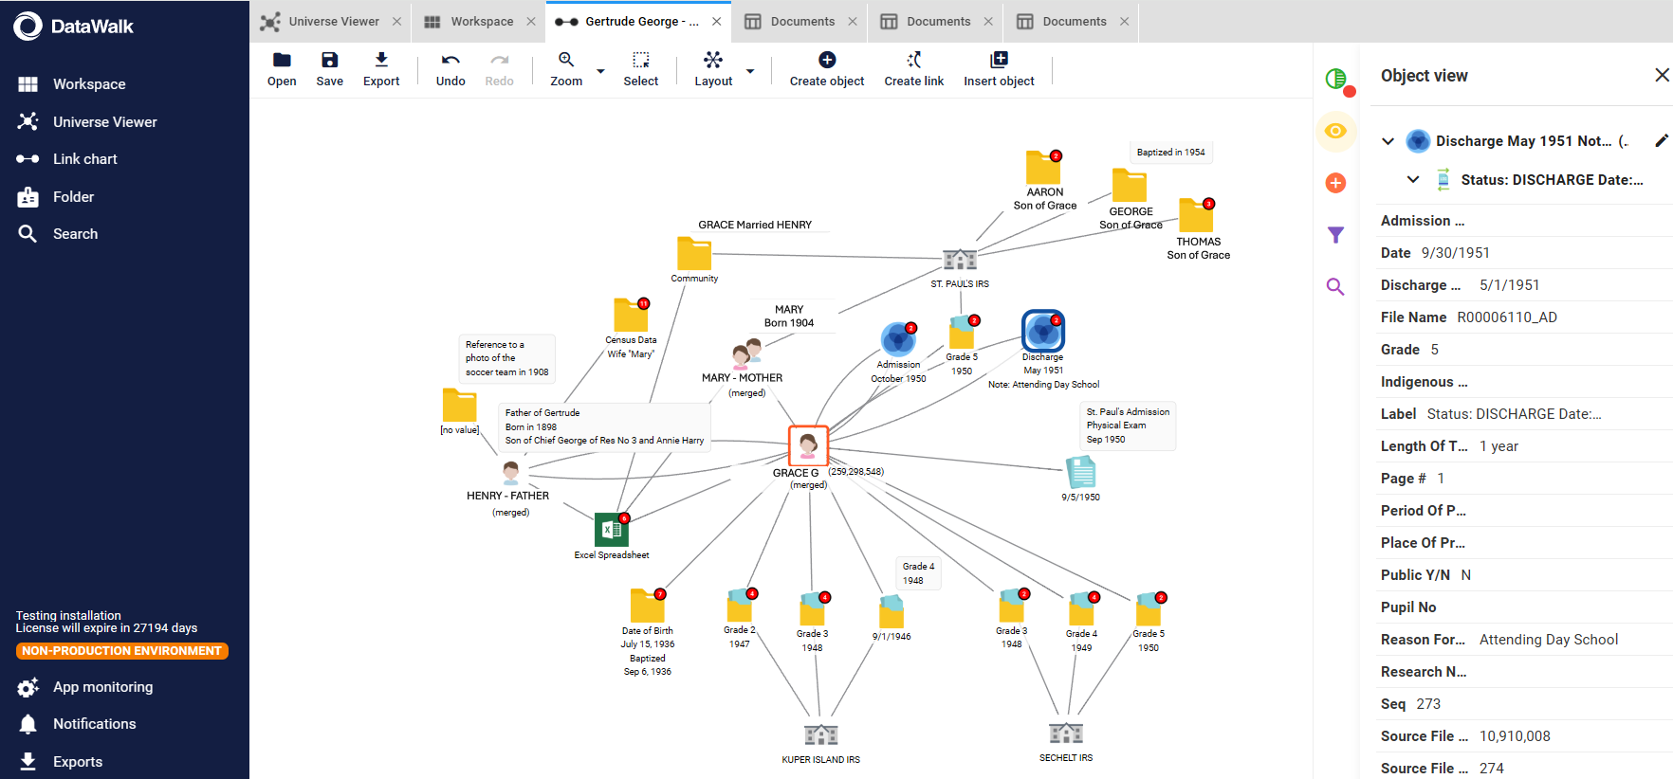Image resolution: width=1673 pixels, height=779 pixels.
Task: Click the GEORGE Son of Grace folder
Action: point(1130,186)
